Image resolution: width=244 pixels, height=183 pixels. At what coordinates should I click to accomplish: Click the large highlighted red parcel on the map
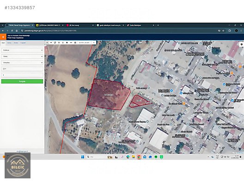click(109, 95)
